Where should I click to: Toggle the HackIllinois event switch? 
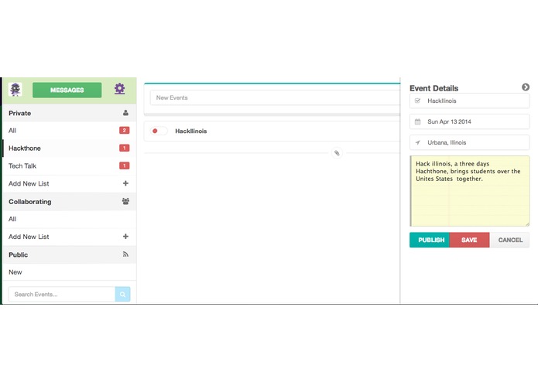pyautogui.click(x=159, y=131)
